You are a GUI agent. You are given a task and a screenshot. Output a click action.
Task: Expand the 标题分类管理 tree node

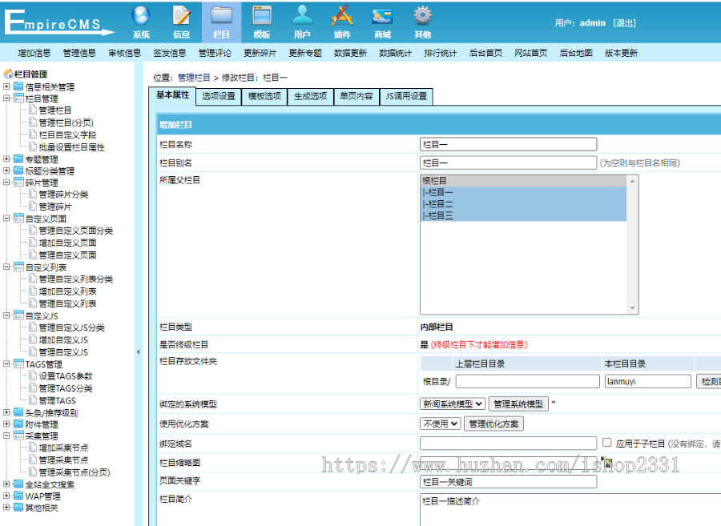coord(6,171)
